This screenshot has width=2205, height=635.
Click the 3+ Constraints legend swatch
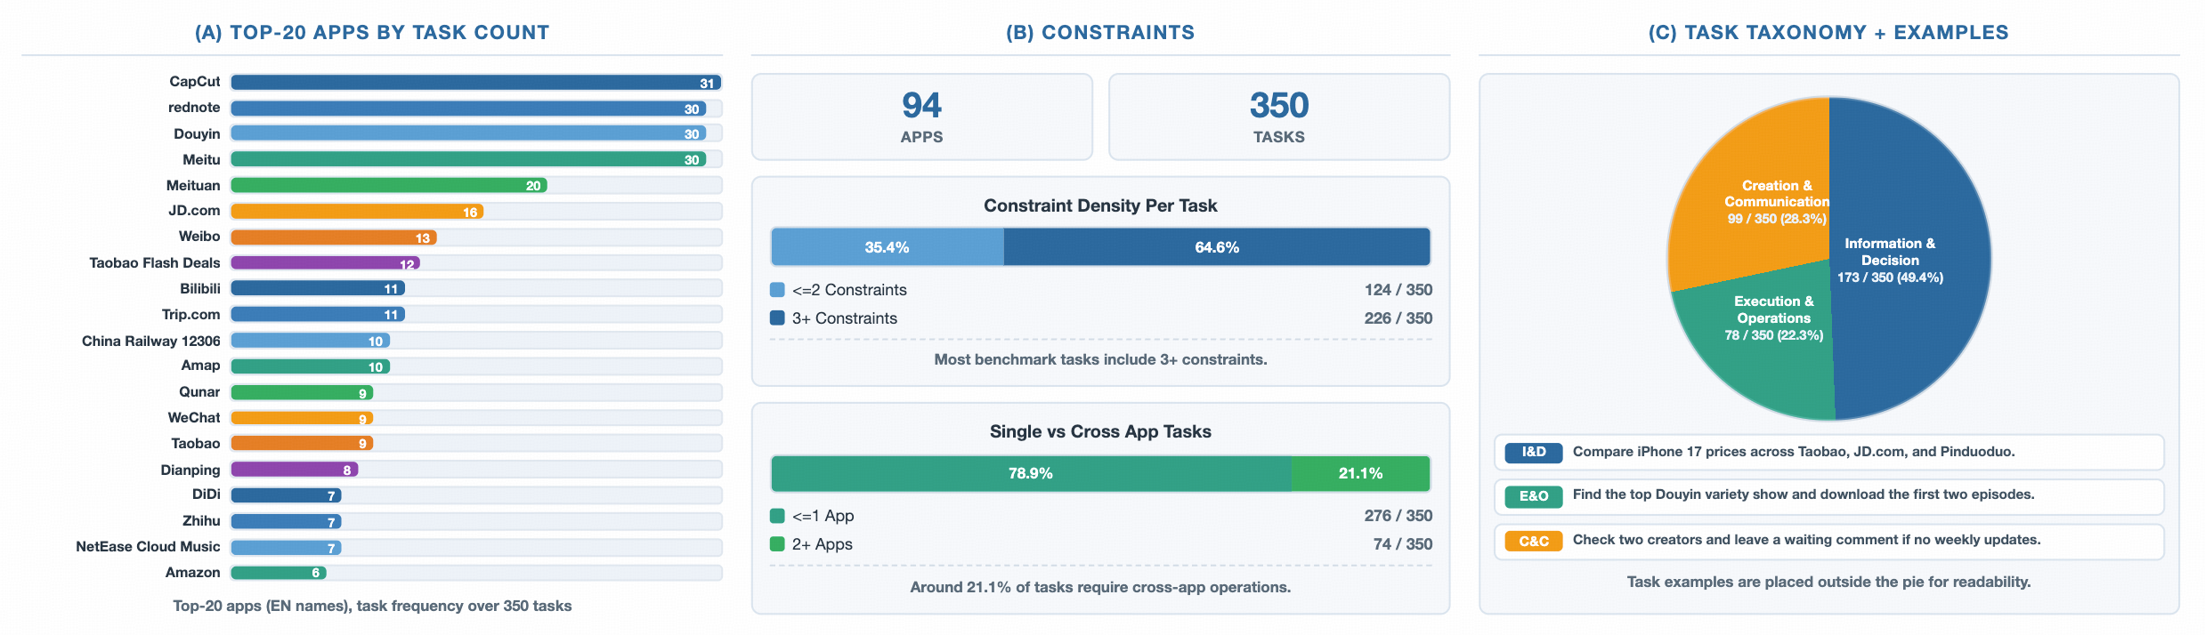click(x=777, y=317)
